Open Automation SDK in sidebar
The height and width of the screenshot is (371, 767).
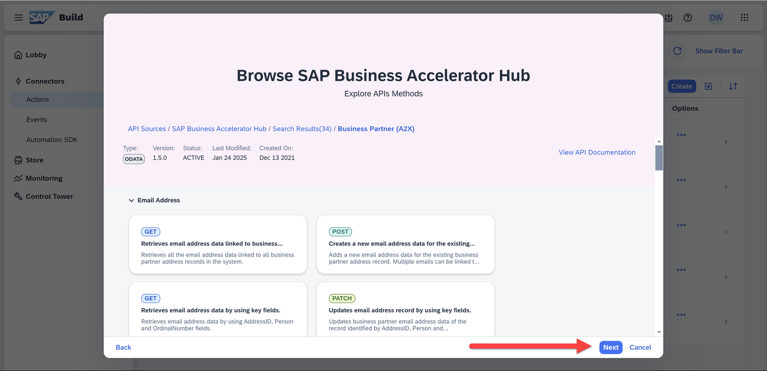pyautogui.click(x=52, y=140)
